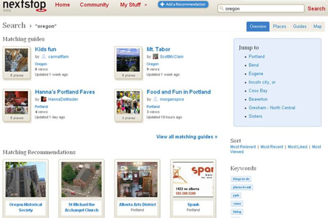The width and height of the screenshot is (328, 218).
Task: Open the My Stuff menu
Action: click(x=130, y=5)
